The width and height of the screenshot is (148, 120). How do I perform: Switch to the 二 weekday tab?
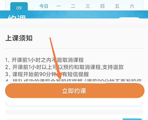[x=73, y=6]
